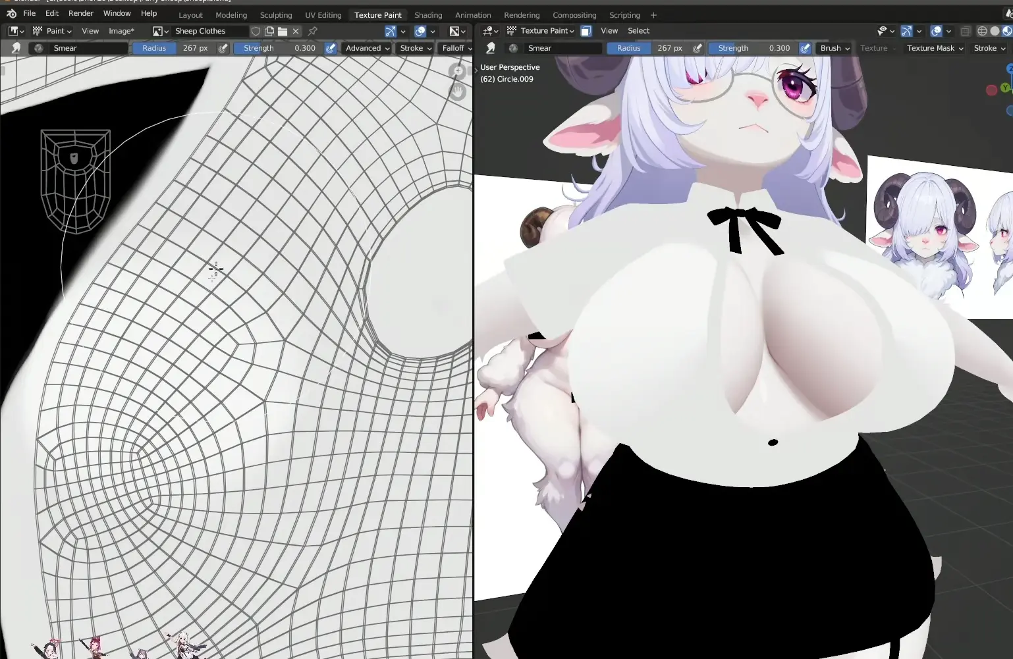The image size is (1013, 659).
Task: Toggle radius pressure sensitivity in image editor
Action: point(223,48)
